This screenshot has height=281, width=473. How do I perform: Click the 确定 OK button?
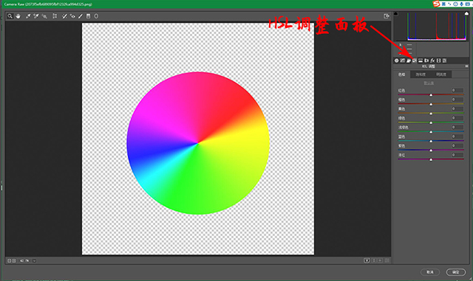point(455,272)
